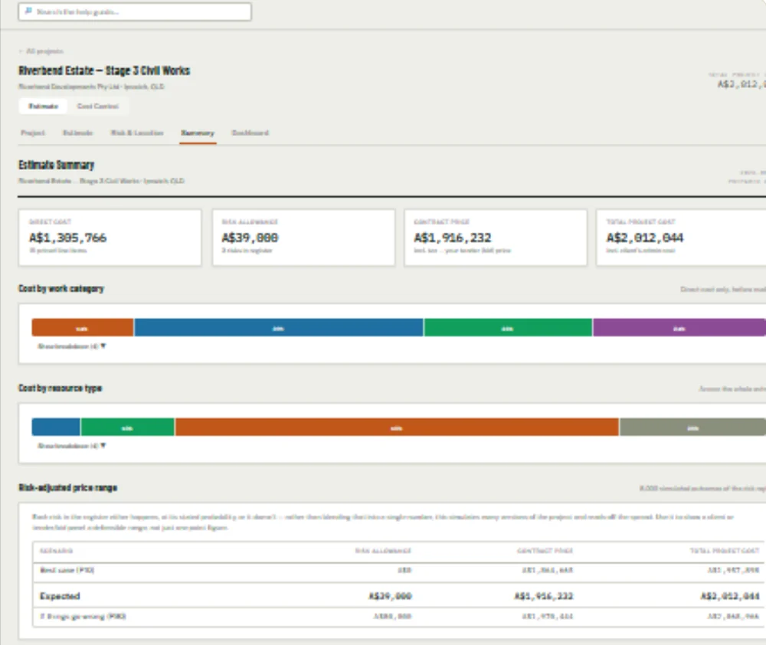Click the total project cost figure in the page header
766x645 pixels.
tap(741, 84)
